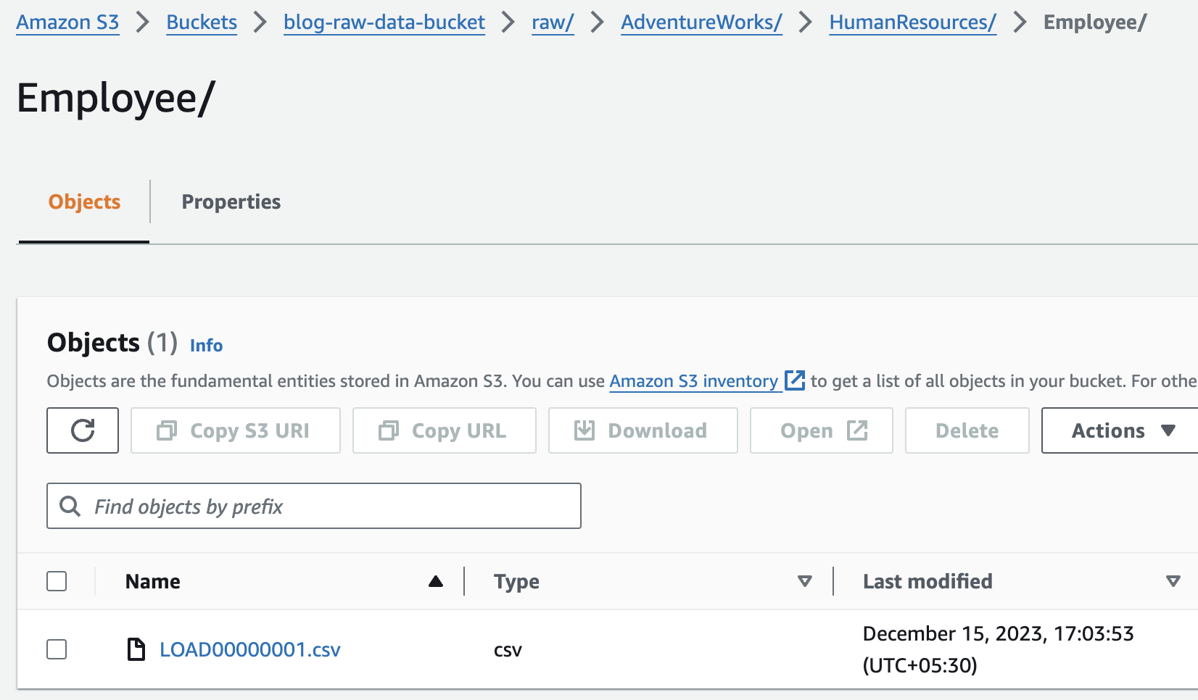Tick the checkbox for LOAD00000001.csv
This screenshot has height=700, width=1198.
click(x=57, y=649)
